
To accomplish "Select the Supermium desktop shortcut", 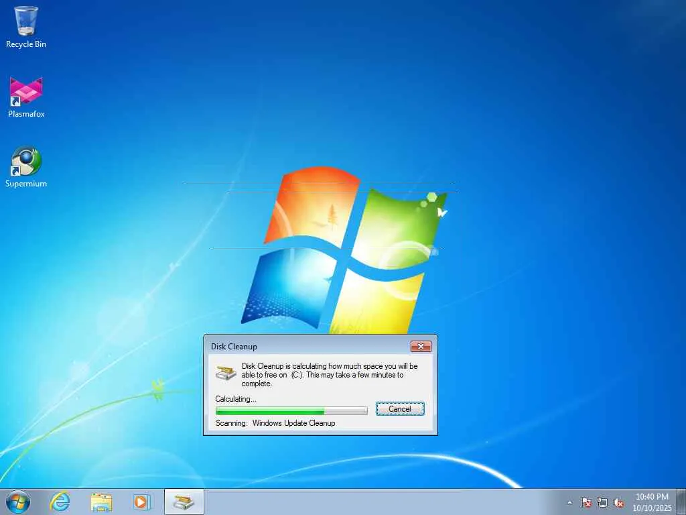I will pos(26,167).
